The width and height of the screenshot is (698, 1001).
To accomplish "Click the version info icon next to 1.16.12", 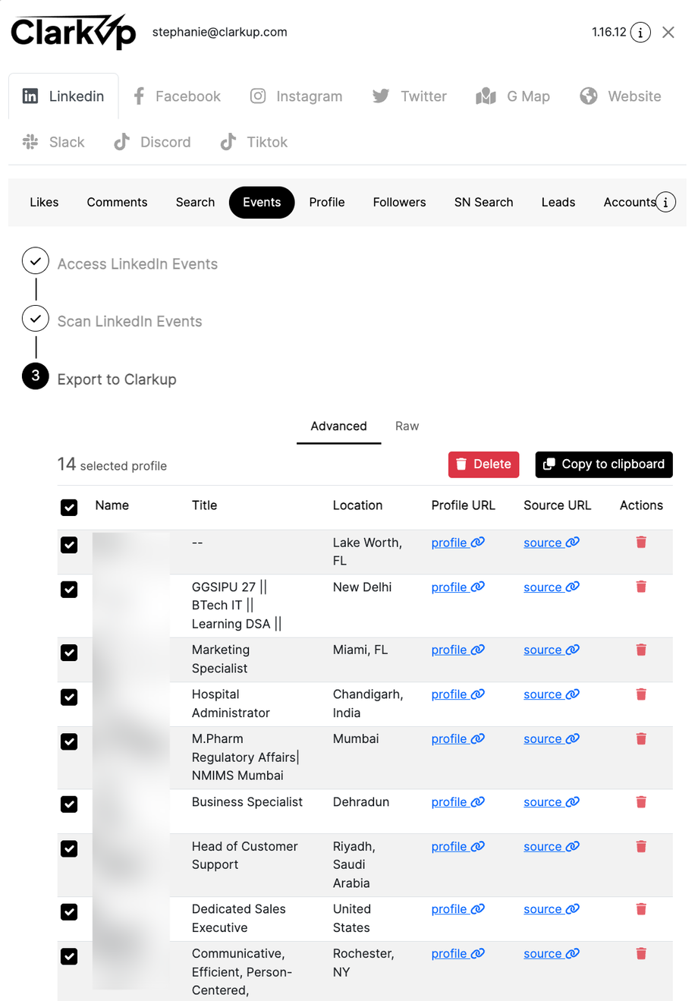I will click(x=640, y=33).
